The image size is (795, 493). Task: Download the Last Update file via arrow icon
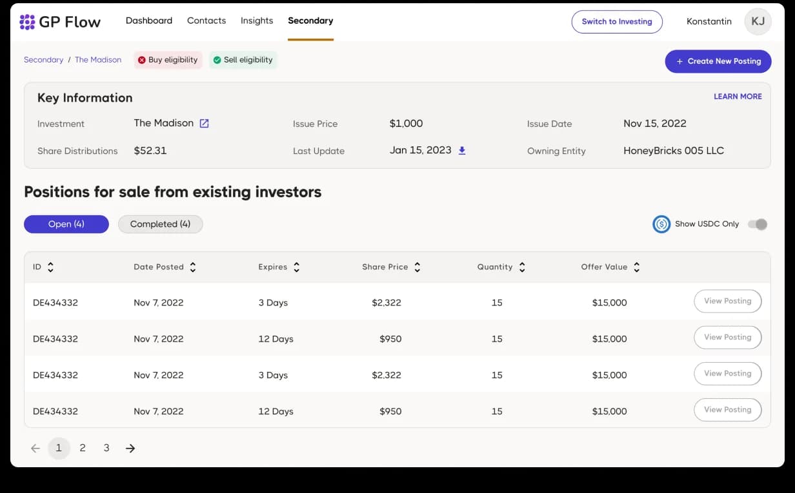coord(462,151)
